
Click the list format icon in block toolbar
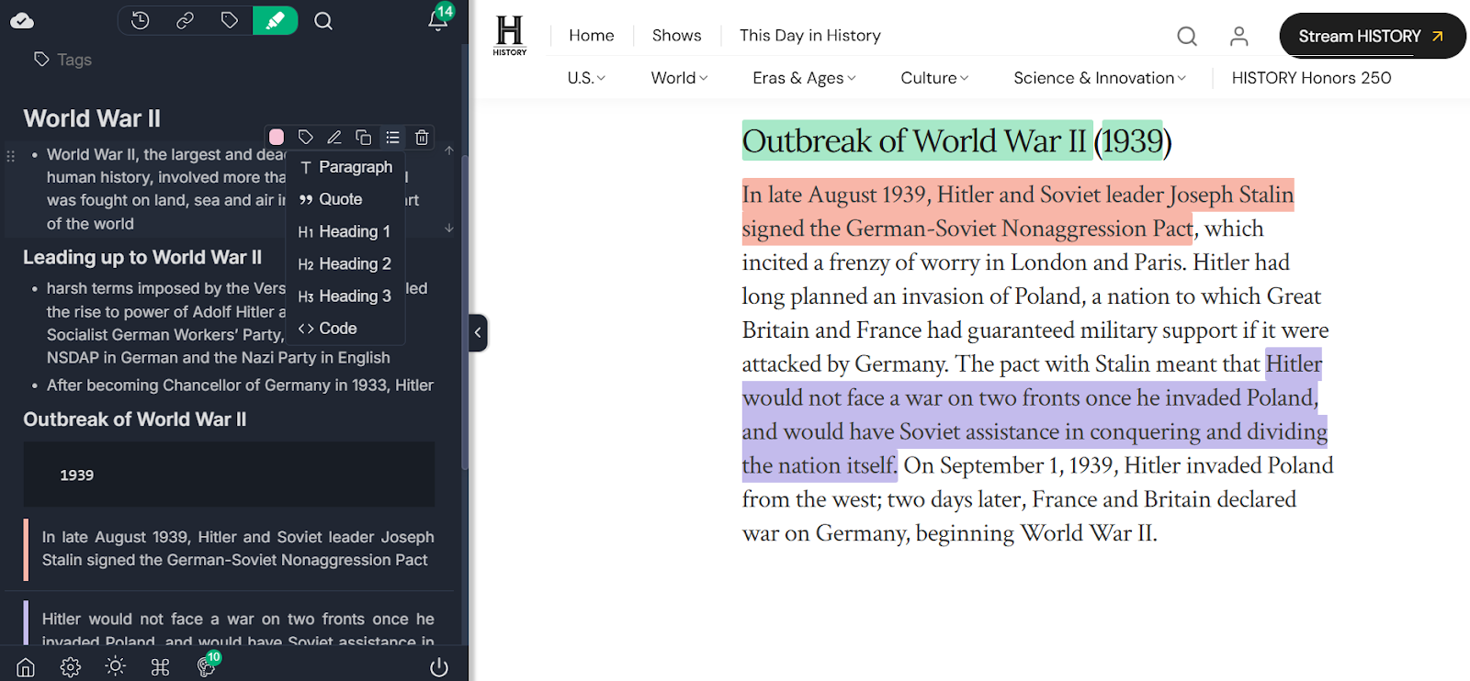[392, 137]
